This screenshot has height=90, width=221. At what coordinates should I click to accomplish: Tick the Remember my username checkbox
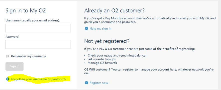7,56
